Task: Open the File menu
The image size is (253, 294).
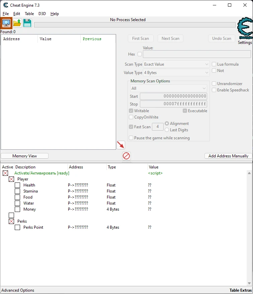Action: point(6,14)
